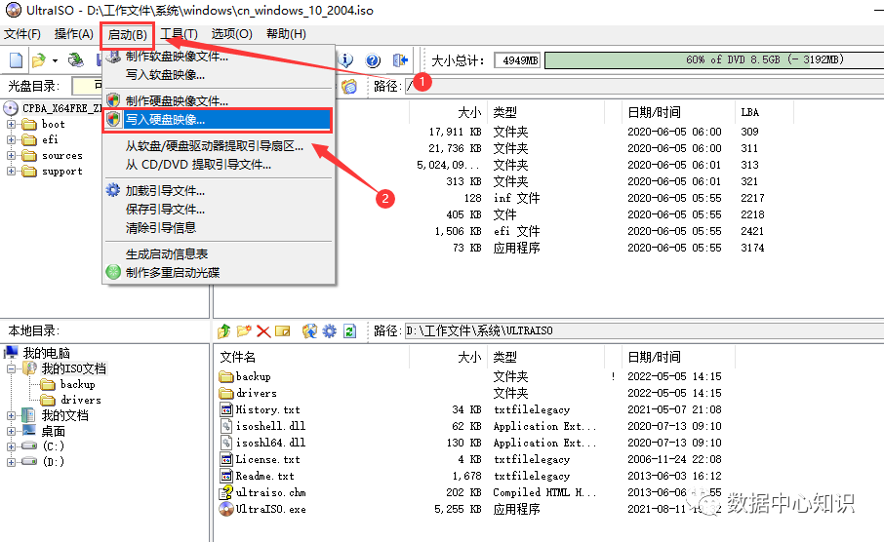The image size is (884, 542).
Task: Click the Open CD/DVD drive toolbar icon
Action: click(x=75, y=59)
